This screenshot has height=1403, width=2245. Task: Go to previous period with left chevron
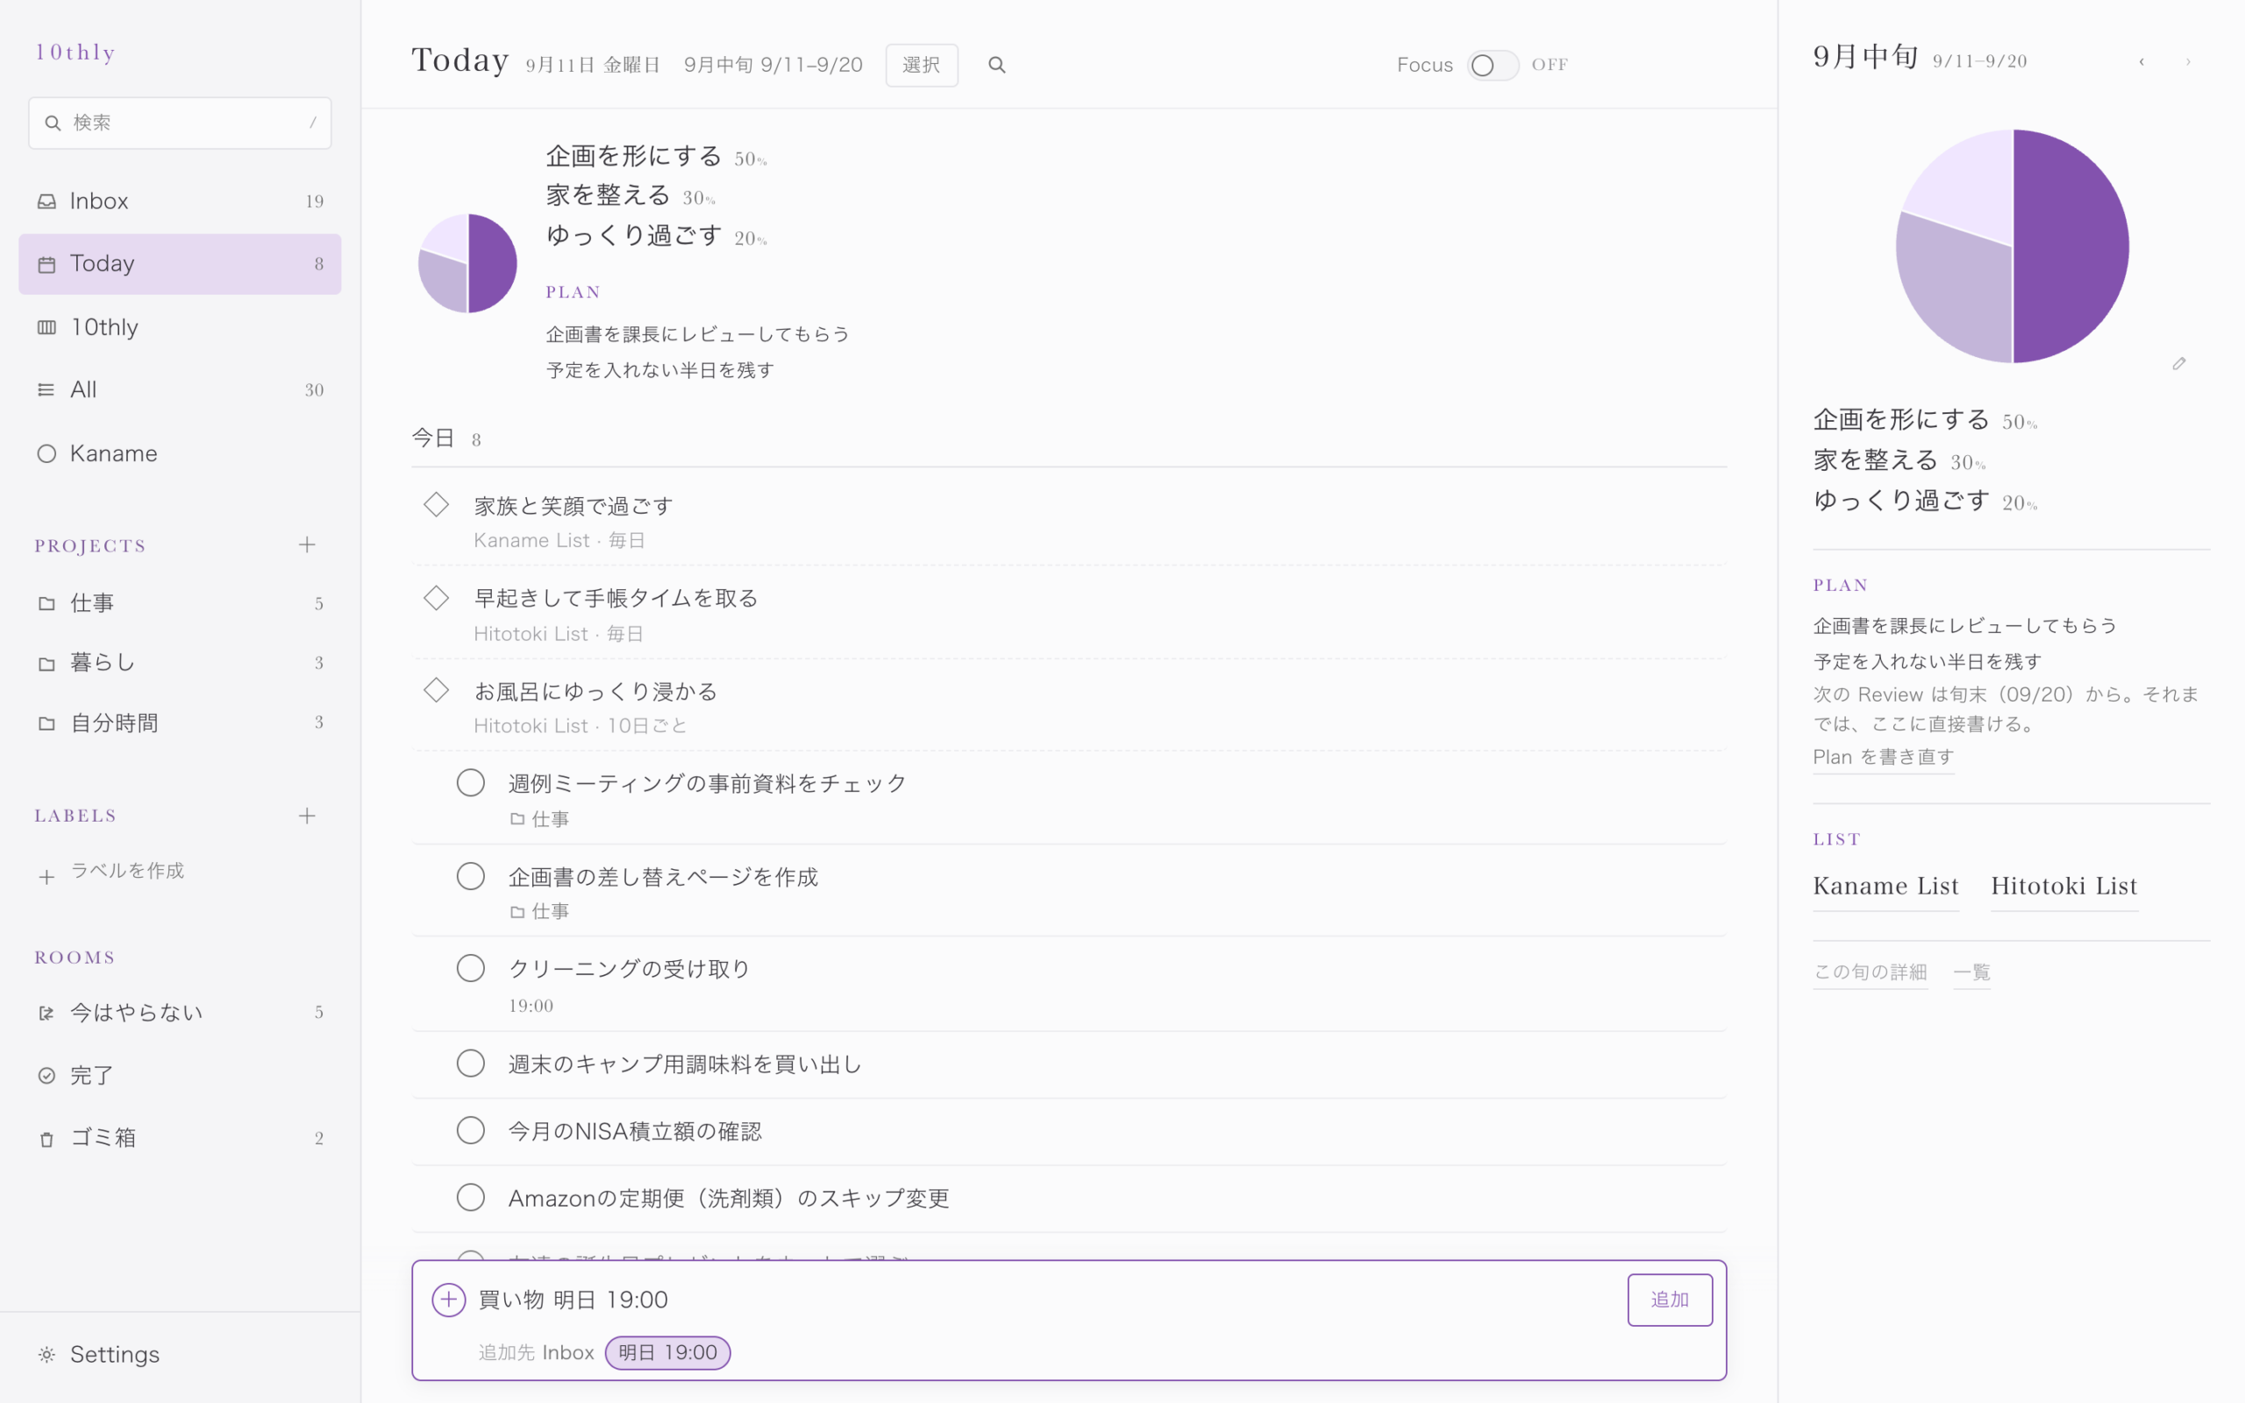[2142, 62]
